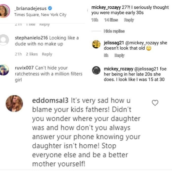172x171 pixels.
Task: Open eddomsal3's profile avatar
Action: point(14,103)
